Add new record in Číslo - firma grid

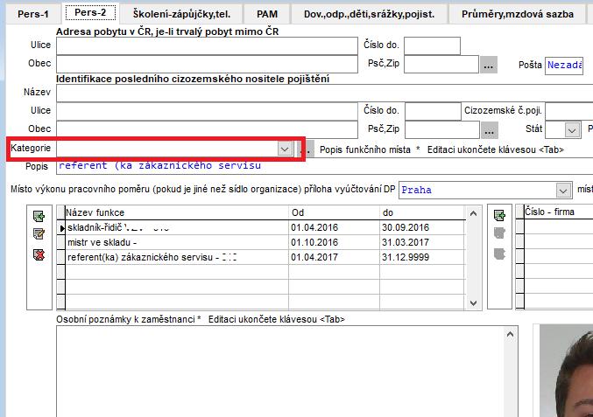coord(499,215)
